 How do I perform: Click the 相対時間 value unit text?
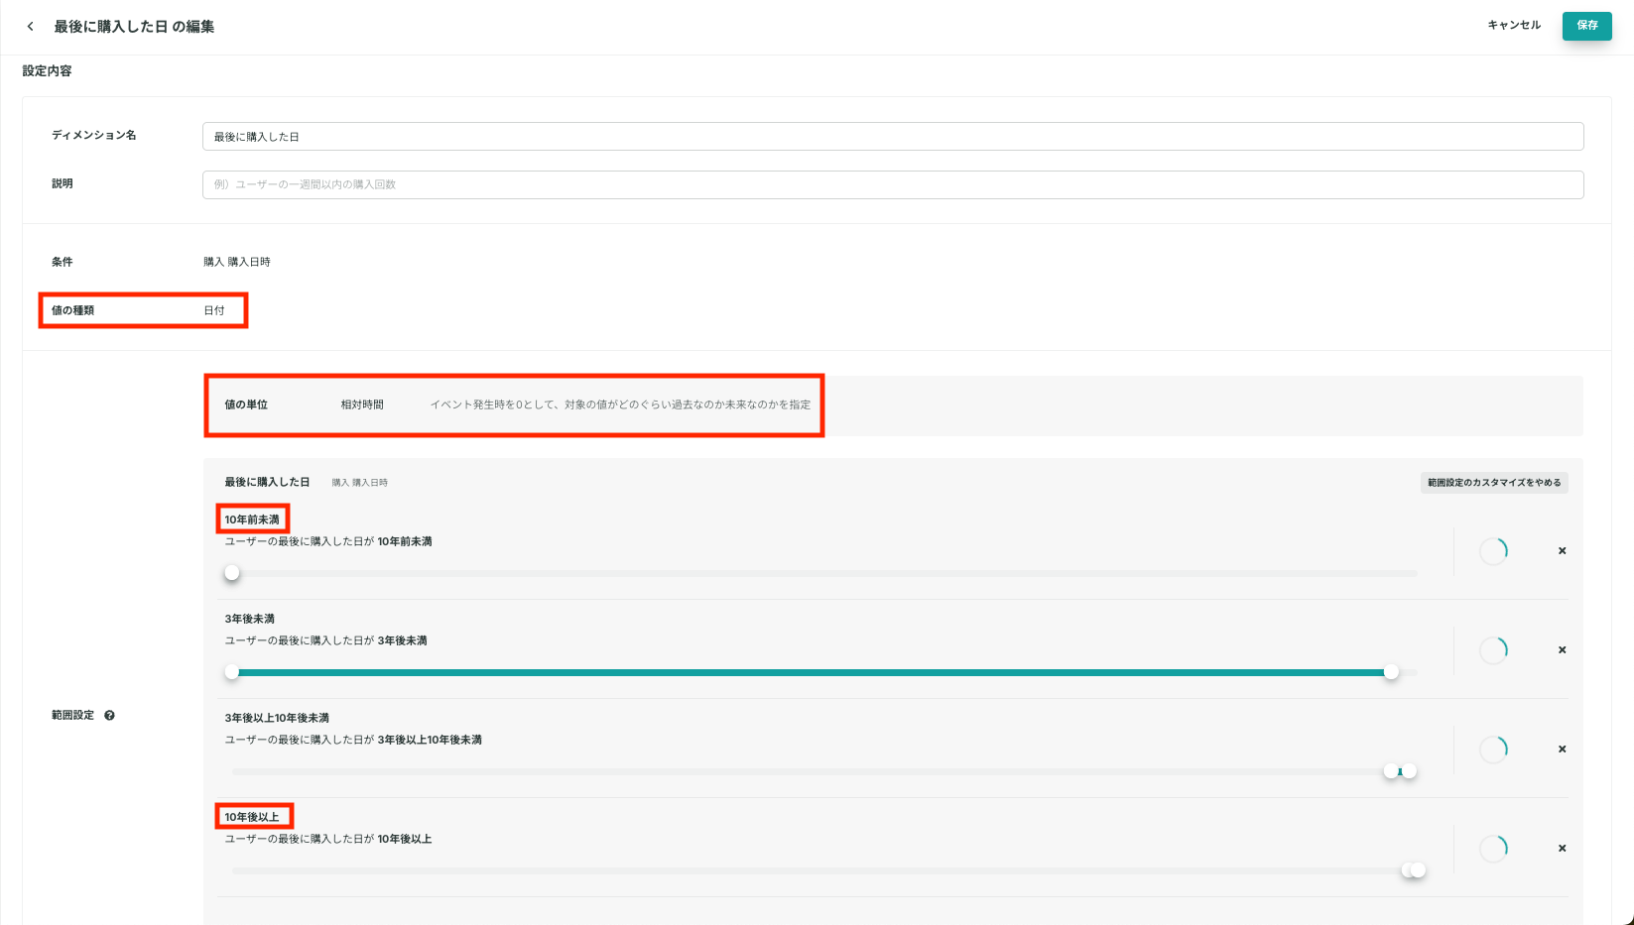[x=362, y=405]
